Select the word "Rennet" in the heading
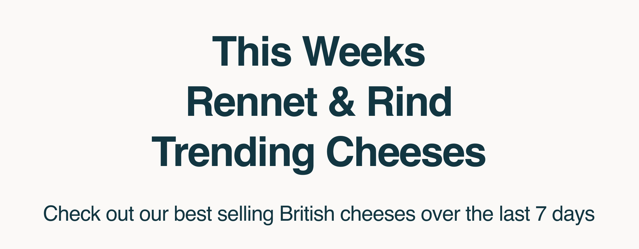 point(252,102)
